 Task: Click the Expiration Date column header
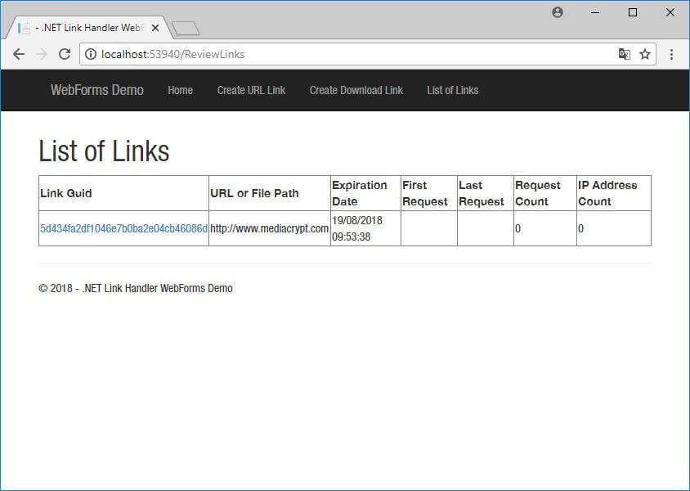point(360,193)
